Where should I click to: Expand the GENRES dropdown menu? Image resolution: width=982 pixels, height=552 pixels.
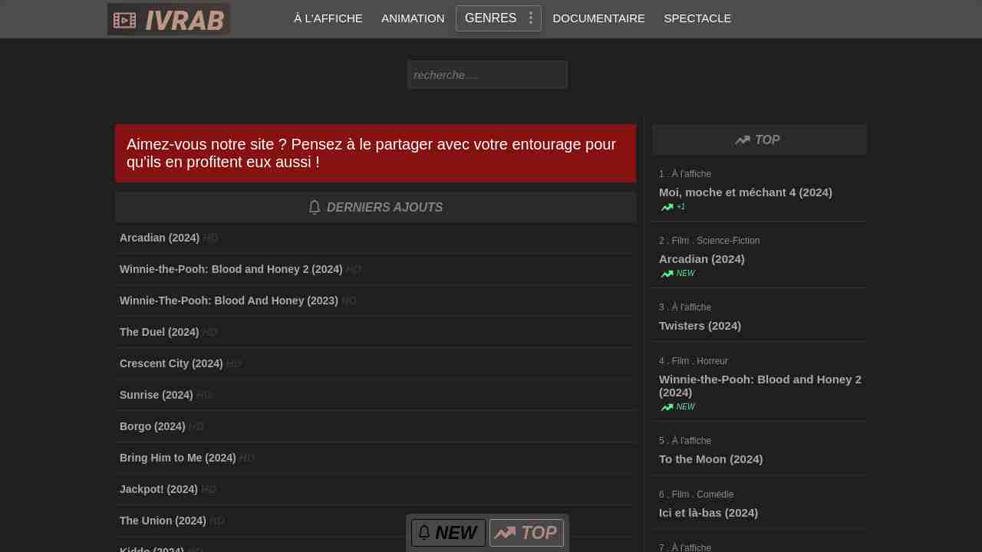(490, 18)
